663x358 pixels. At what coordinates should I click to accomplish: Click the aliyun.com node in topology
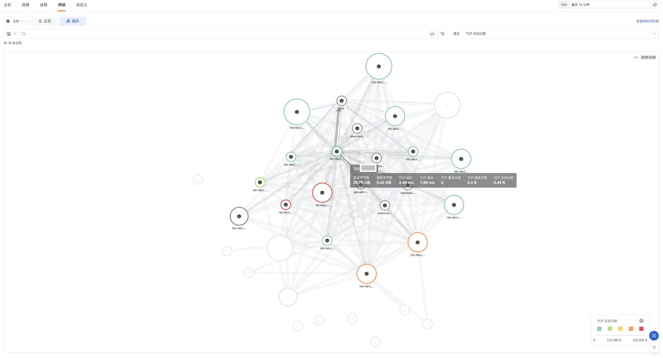coord(357,129)
